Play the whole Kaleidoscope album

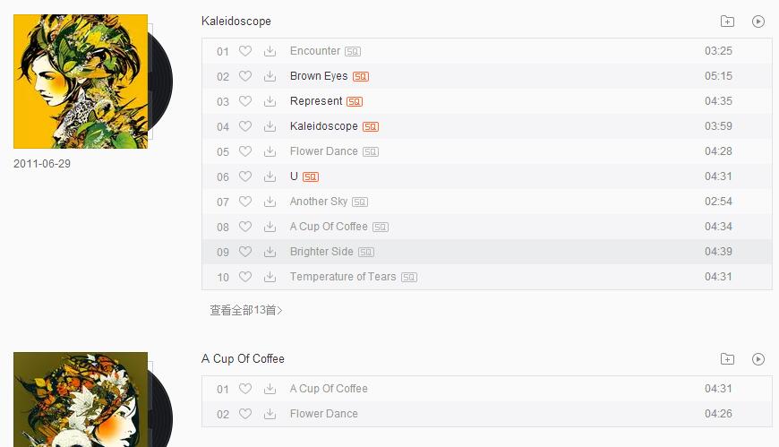point(758,21)
